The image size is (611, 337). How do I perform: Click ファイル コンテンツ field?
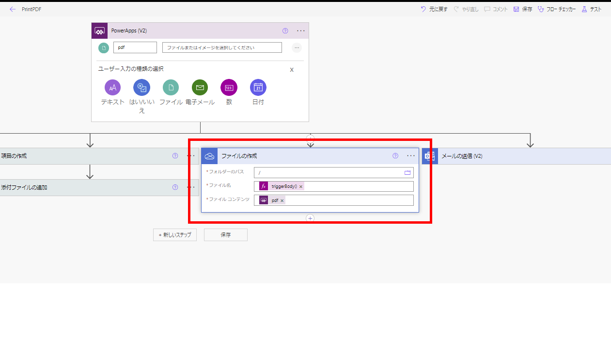click(x=334, y=200)
